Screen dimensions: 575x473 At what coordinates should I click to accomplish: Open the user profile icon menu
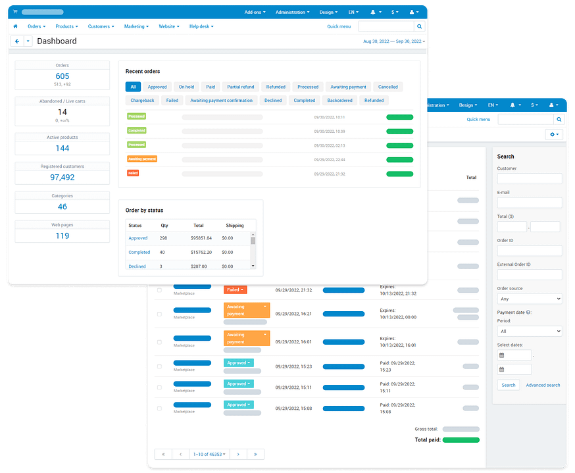tap(413, 12)
